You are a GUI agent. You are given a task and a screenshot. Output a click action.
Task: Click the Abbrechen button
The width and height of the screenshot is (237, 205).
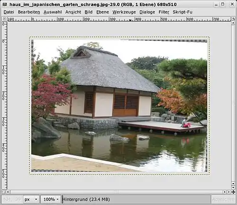(223, 199)
